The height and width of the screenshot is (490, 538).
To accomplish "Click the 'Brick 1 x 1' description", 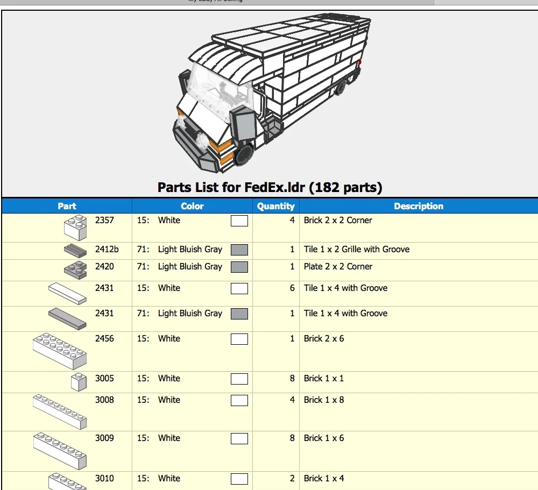I will [324, 379].
